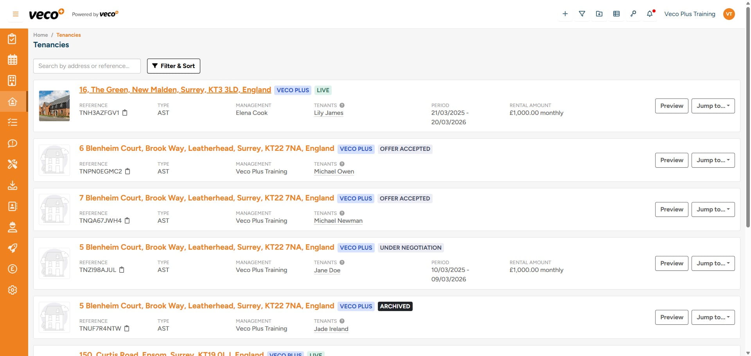Expand Jump to dropdown for 16 The Green
The width and height of the screenshot is (751, 356).
pos(713,106)
